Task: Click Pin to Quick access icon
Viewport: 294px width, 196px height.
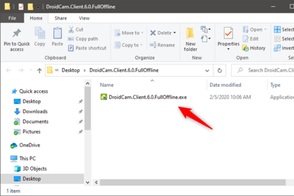Action: tap(17, 33)
